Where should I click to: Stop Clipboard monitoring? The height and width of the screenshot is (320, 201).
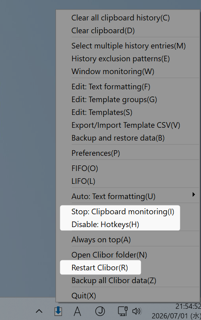[123, 211]
